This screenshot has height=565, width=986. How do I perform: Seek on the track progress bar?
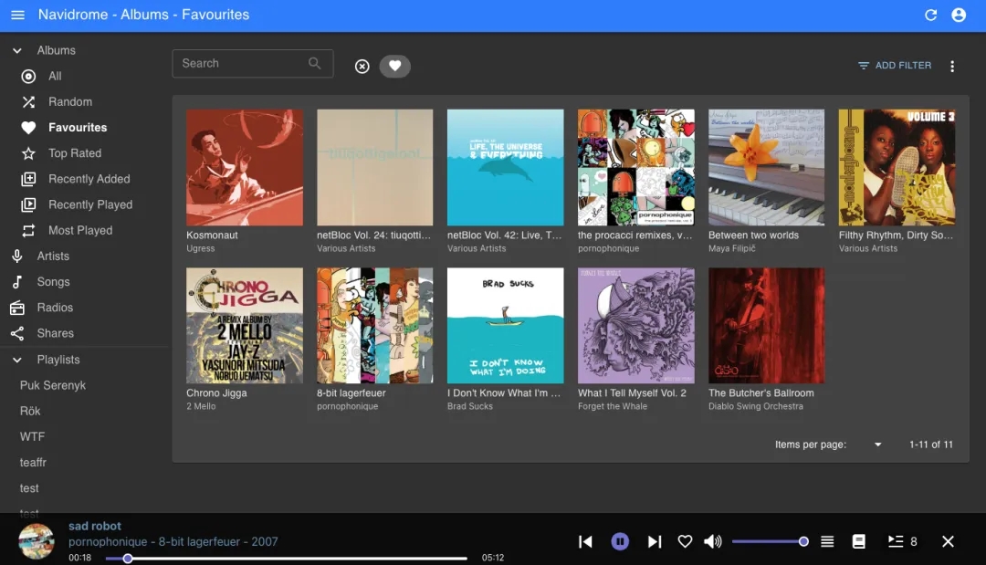tap(286, 558)
